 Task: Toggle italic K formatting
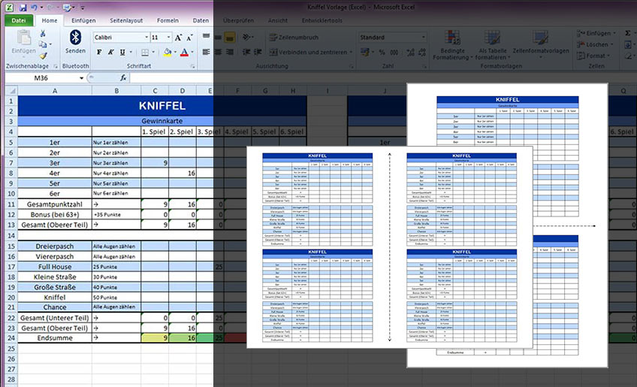click(x=110, y=52)
